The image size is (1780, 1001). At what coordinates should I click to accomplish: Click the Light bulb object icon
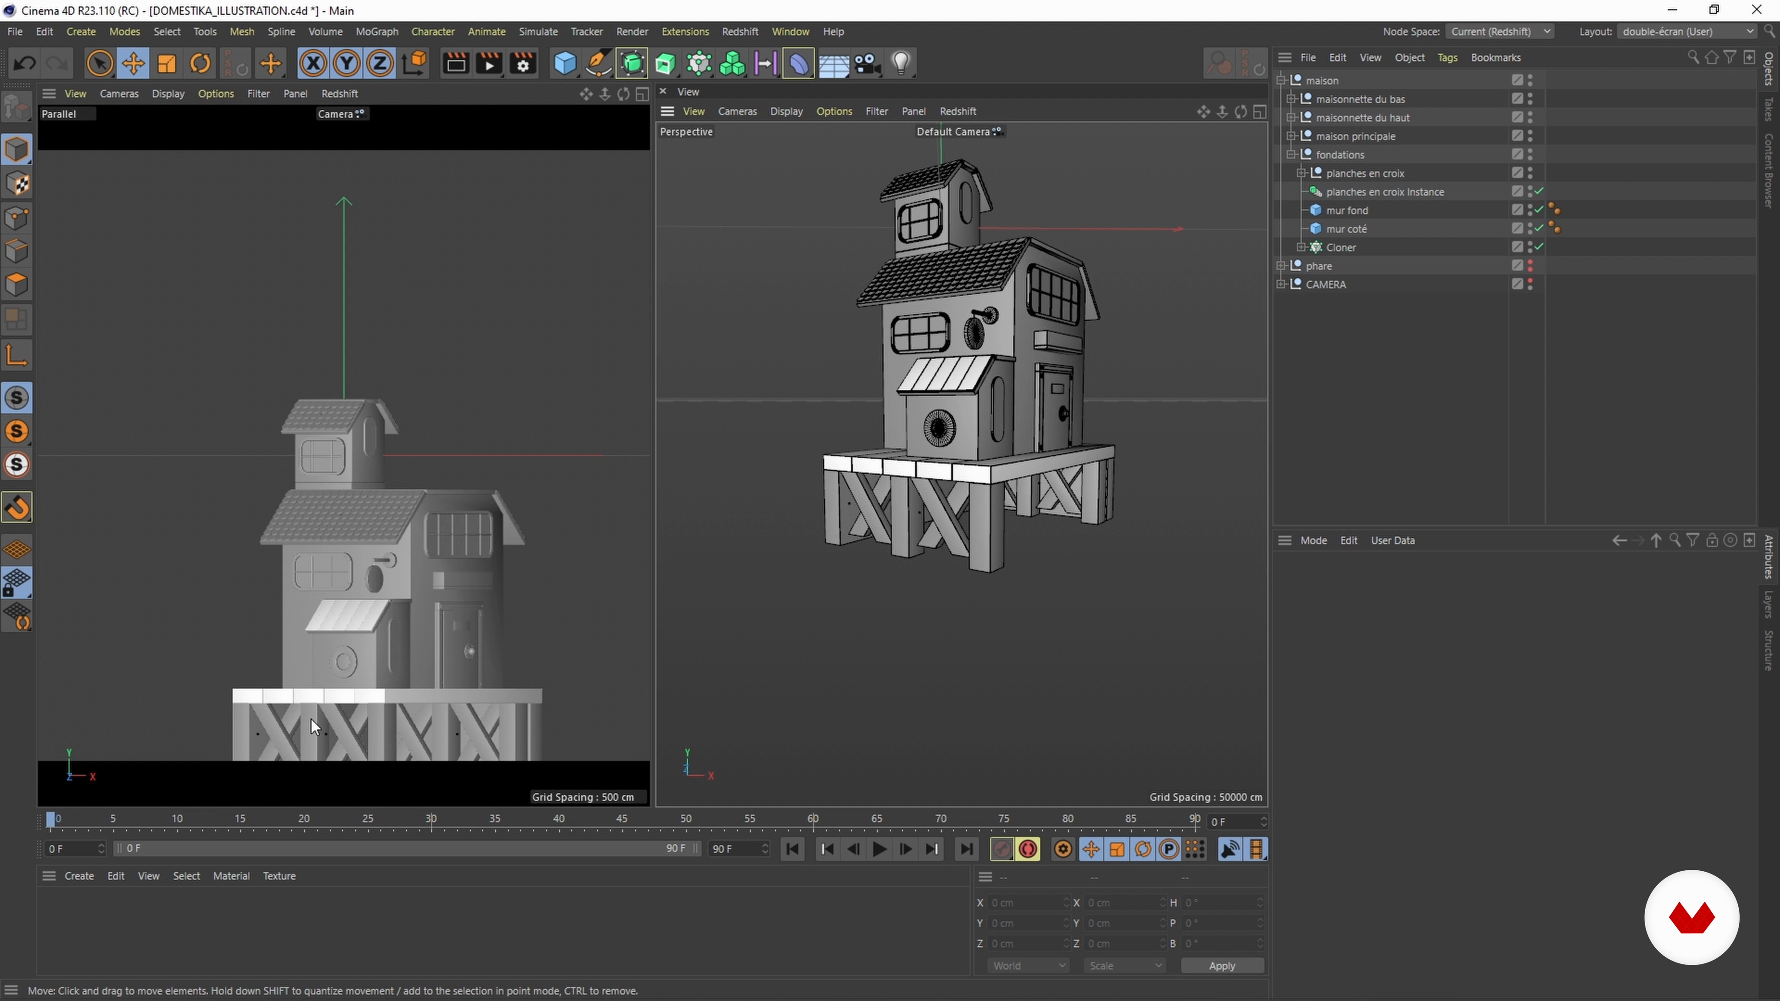point(900,63)
